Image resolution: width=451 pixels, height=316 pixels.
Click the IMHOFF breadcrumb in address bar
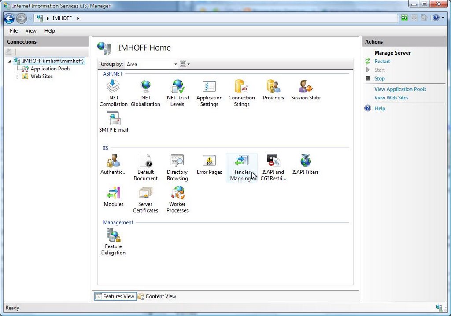(x=62, y=18)
